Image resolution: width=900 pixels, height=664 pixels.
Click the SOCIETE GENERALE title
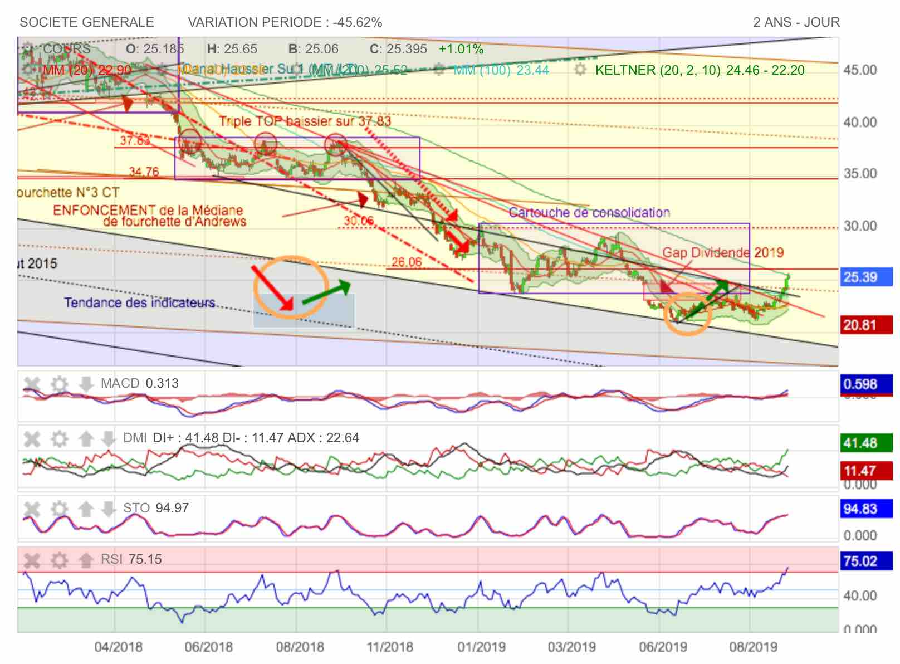click(87, 22)
